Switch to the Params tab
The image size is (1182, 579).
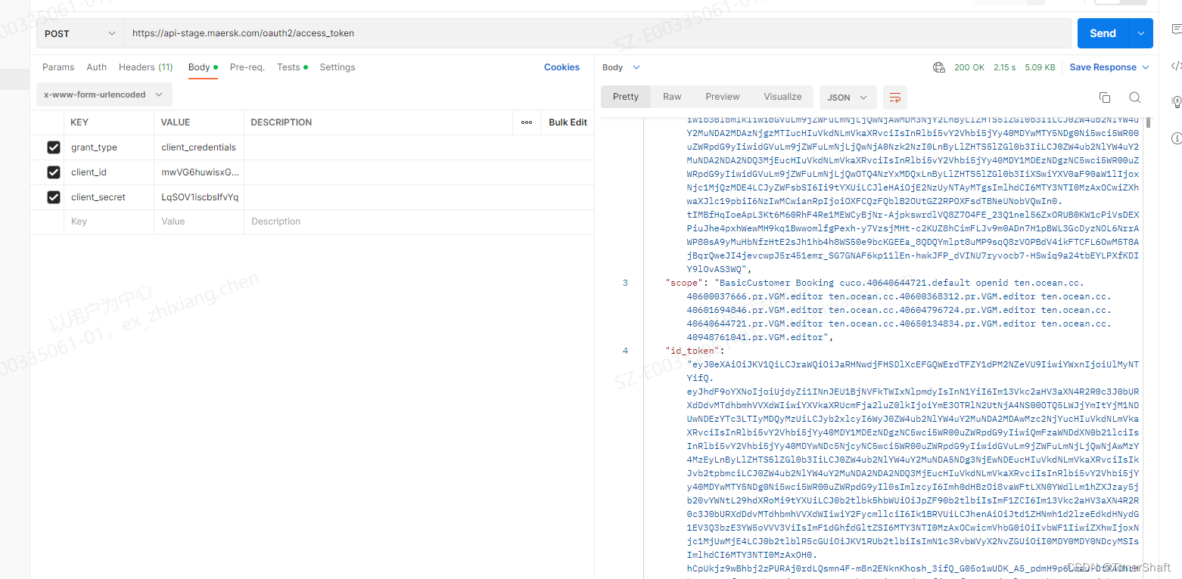[x=58, y=67]
